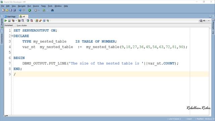215x121 pixels.
Task: Click the BEGIN keyword on line 6
Action: 19,58
